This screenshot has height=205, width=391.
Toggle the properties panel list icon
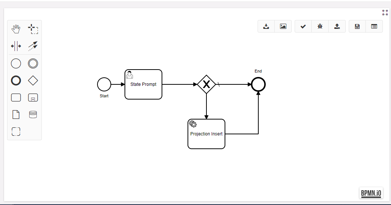pos(374,27)
